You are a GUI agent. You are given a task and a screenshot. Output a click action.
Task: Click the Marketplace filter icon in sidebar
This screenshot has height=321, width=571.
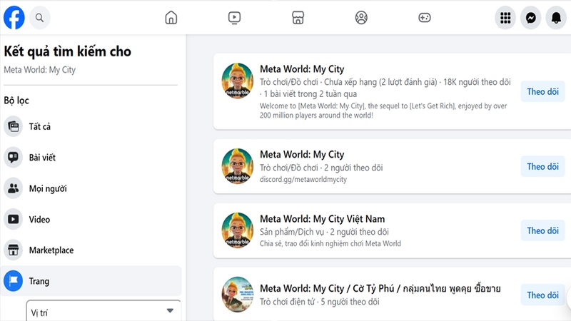click(x=13, y=250)
